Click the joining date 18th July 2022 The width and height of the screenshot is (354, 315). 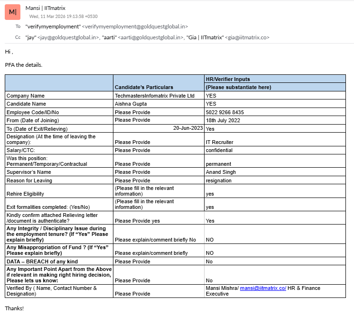click(223, 120)
